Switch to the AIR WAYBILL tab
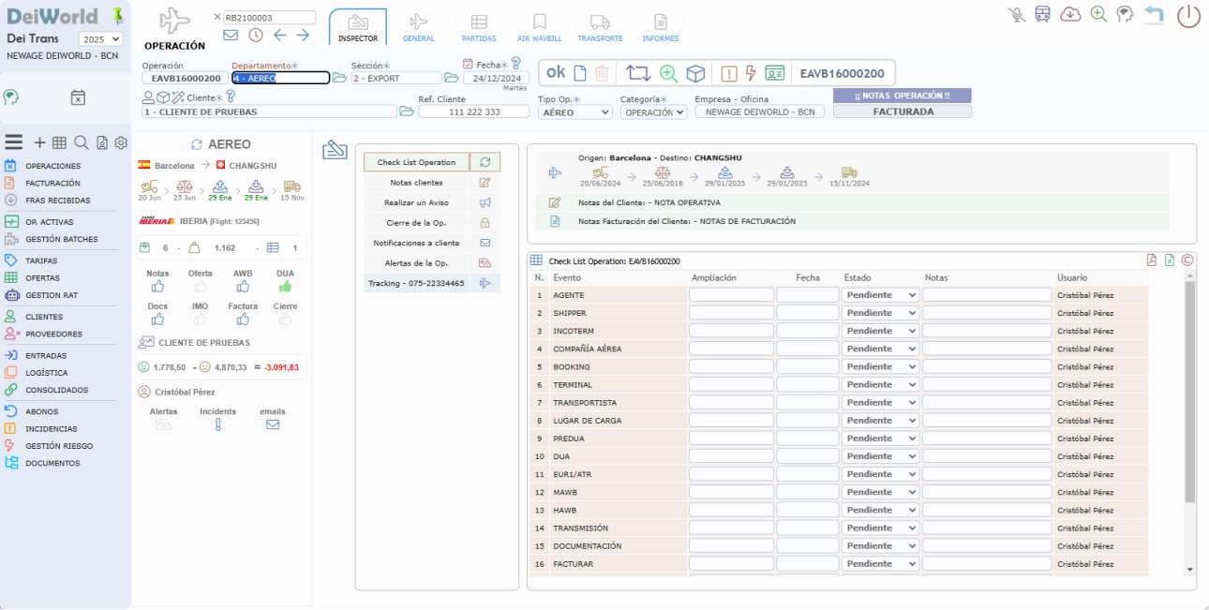This screenshot has width=1209, height=610. (x=540, y=27)
